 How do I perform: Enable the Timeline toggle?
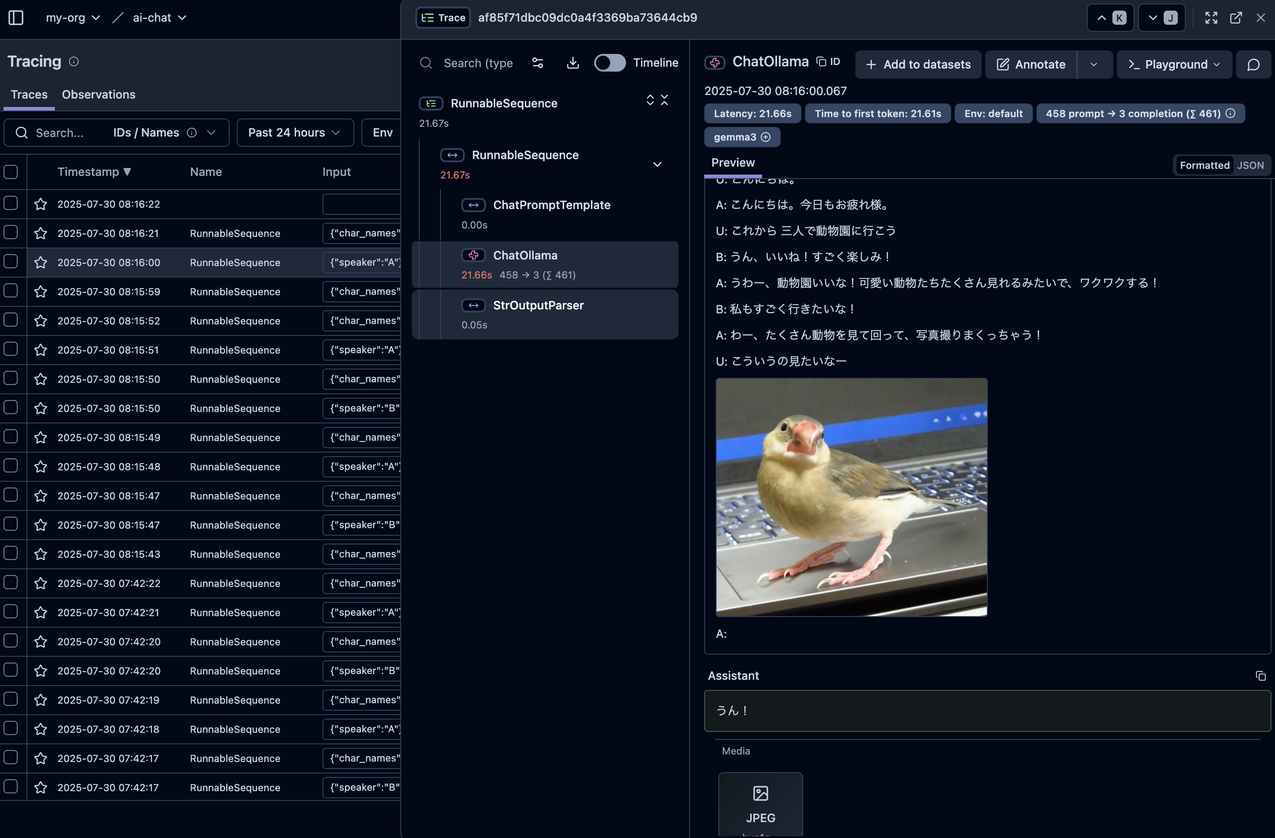click(609, 63)
